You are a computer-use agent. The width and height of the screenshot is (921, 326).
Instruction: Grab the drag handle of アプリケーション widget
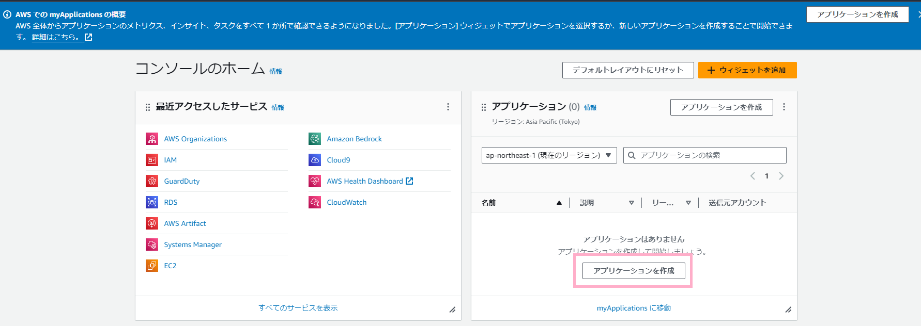tap(484, 107)
